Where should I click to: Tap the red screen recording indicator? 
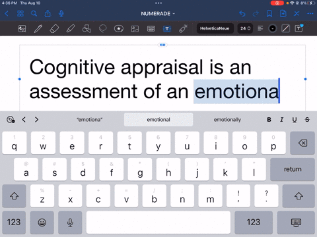277,3
